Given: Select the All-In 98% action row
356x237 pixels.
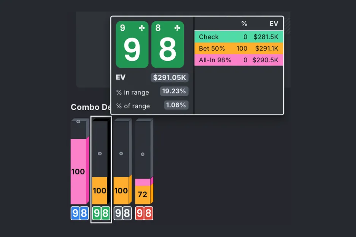Looking at the screenshot, I should (x=238, y=60).
